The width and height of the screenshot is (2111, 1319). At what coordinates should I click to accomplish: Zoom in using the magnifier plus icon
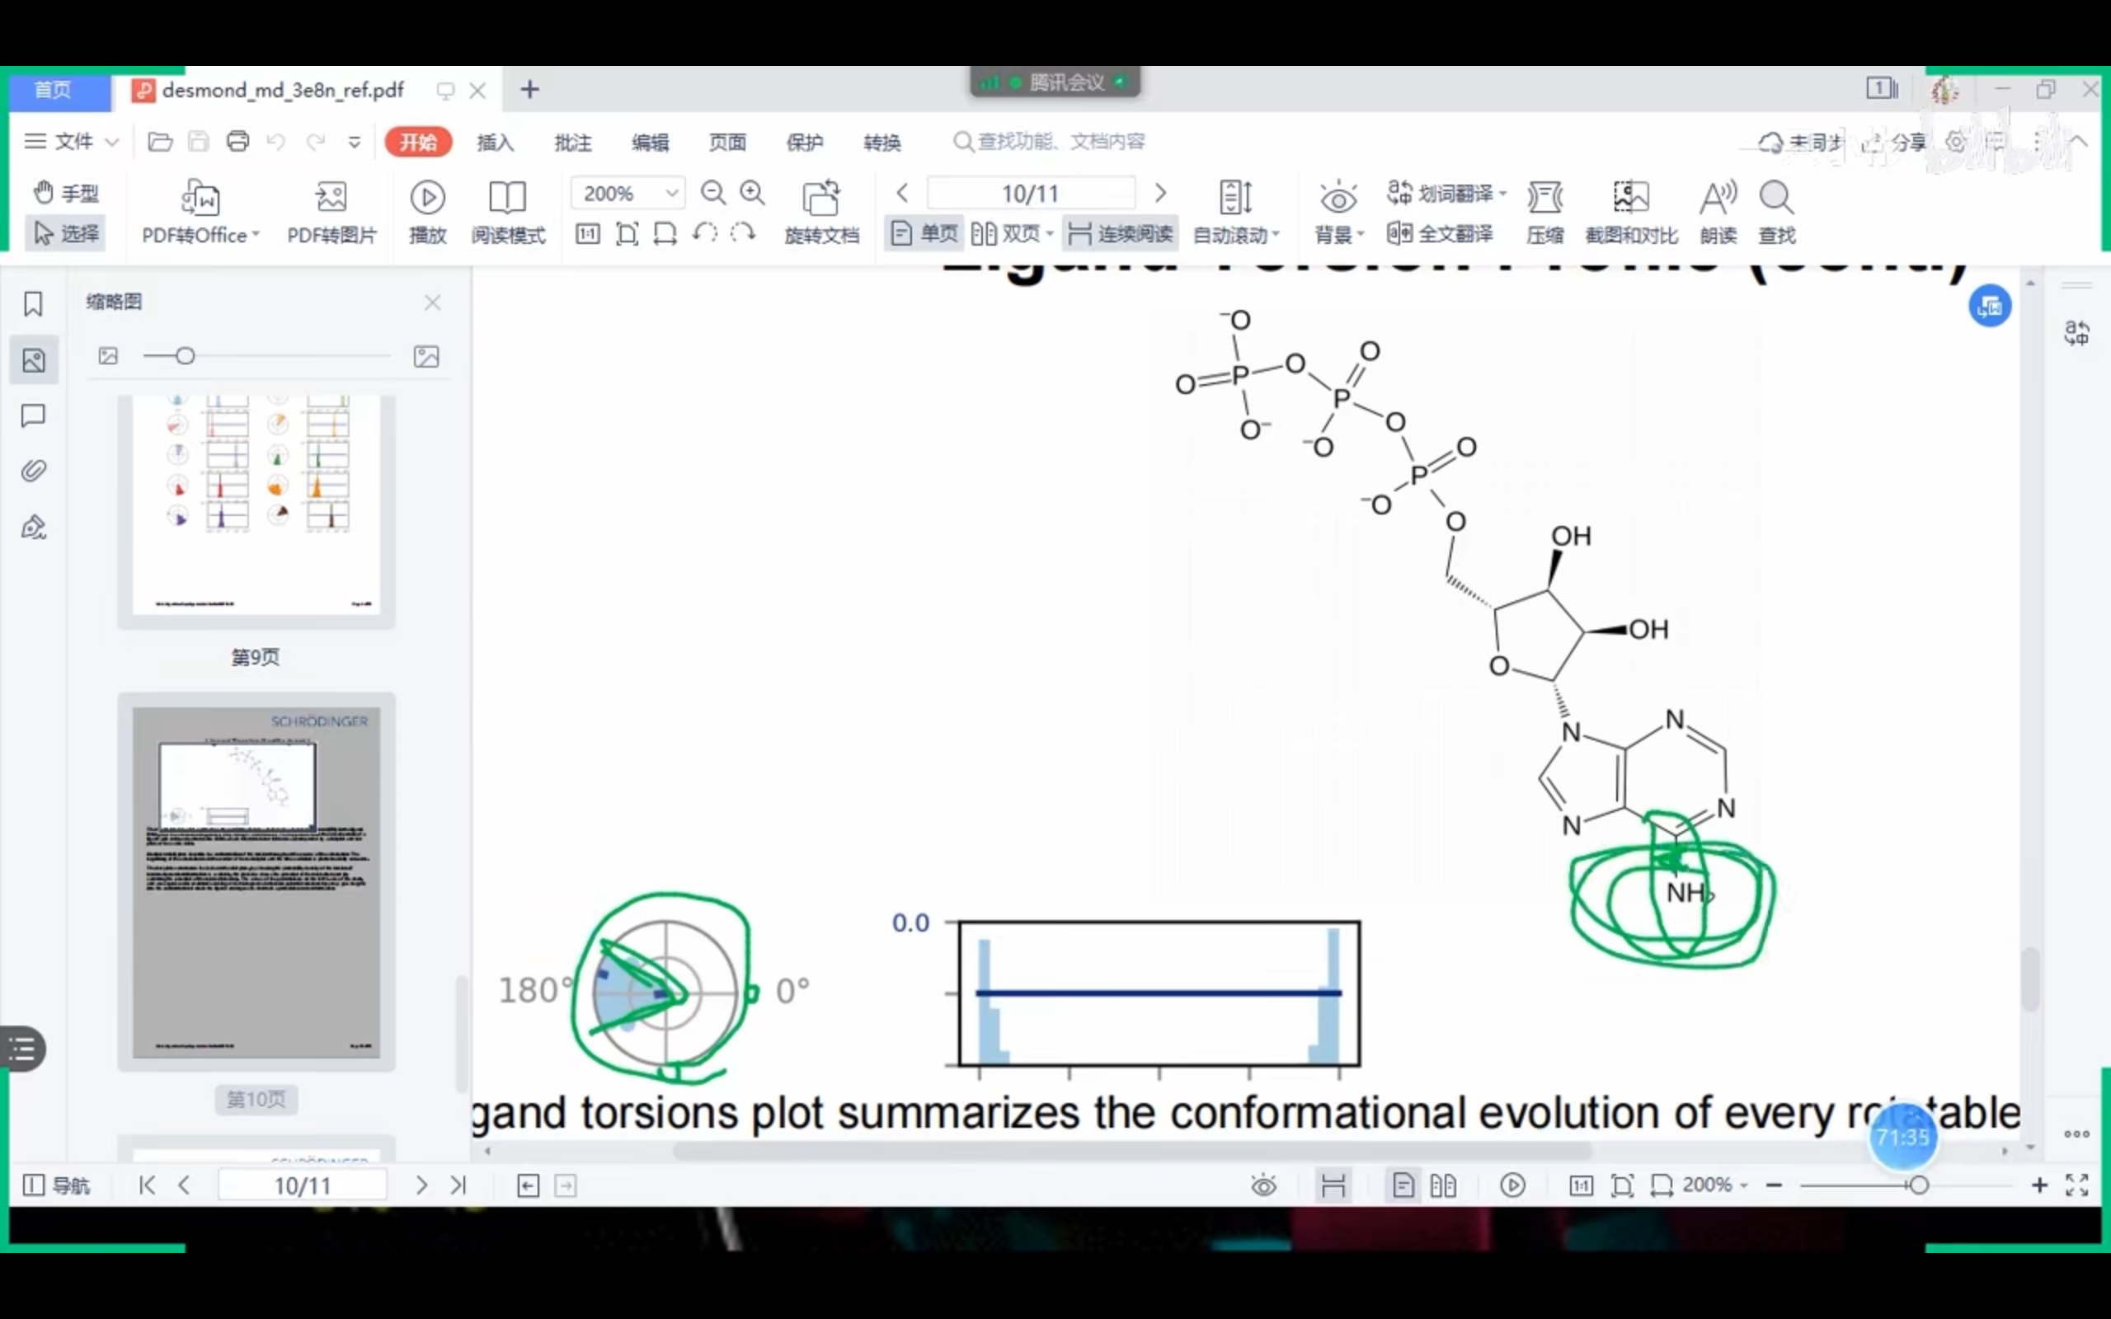753,193
